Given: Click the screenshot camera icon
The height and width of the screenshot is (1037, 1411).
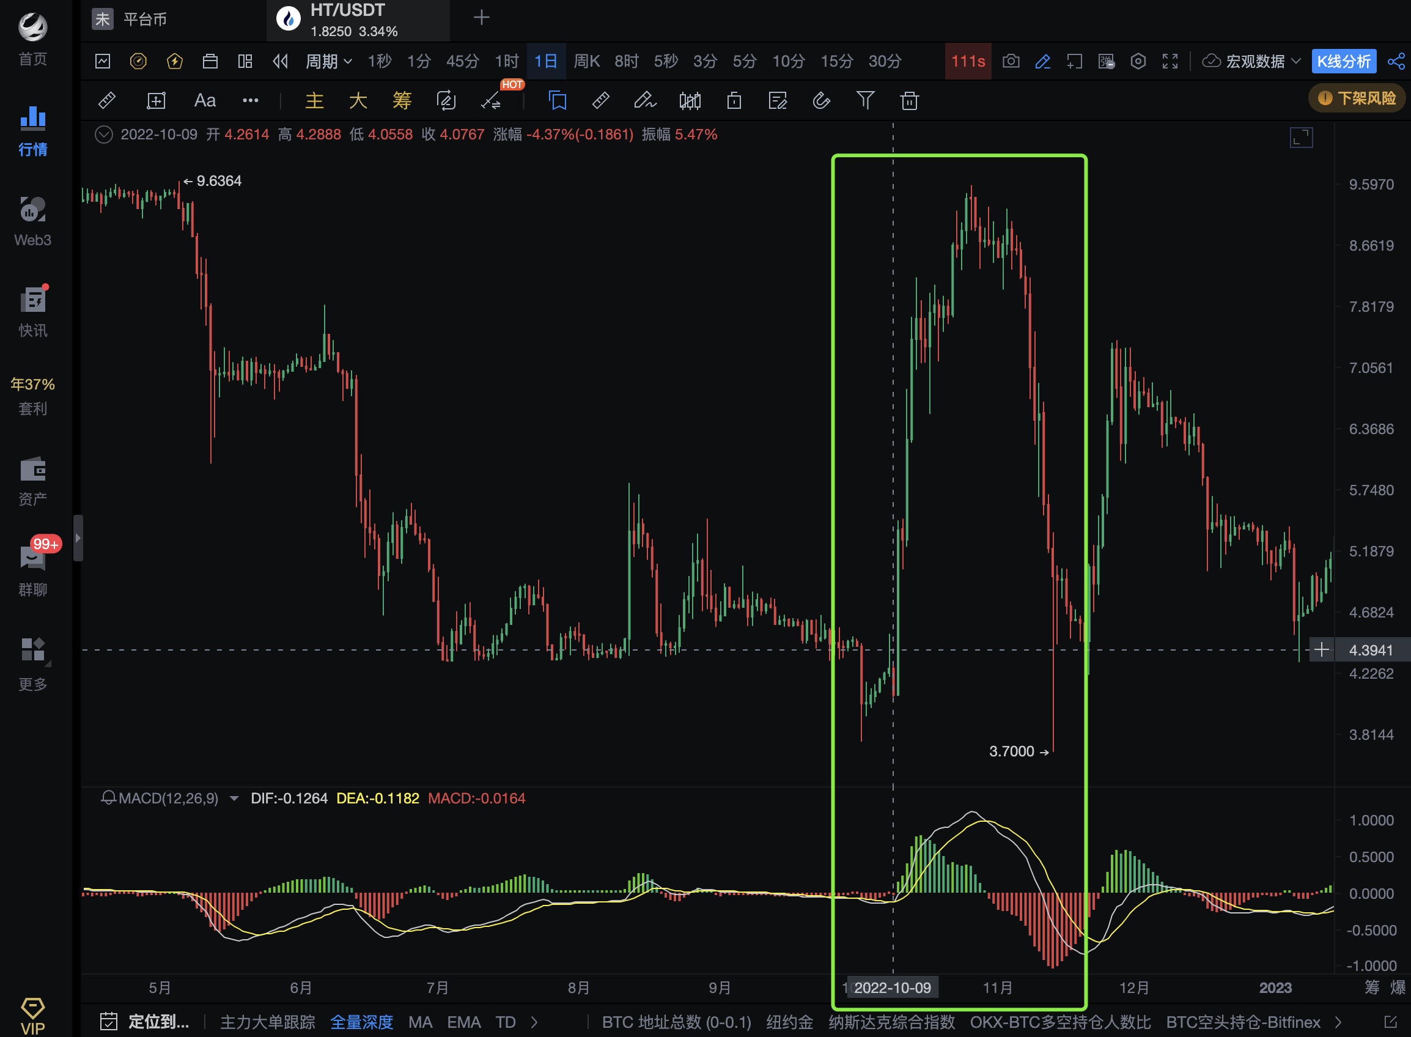Looking at the screenshot, I should 1011,61.
